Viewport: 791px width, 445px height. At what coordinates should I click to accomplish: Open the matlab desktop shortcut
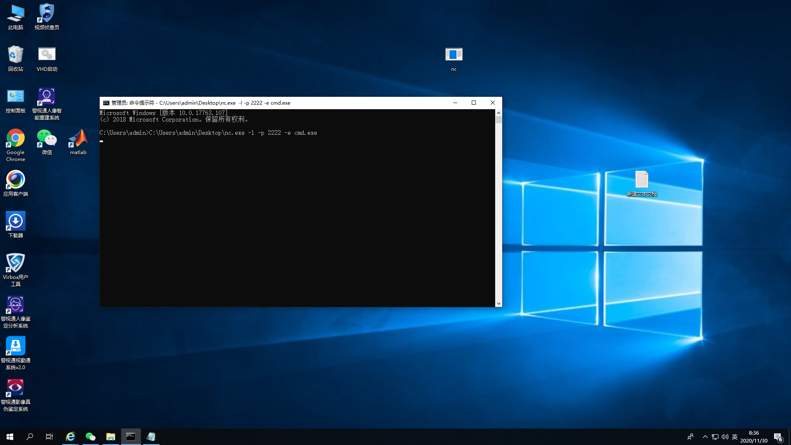coord(78,139)
